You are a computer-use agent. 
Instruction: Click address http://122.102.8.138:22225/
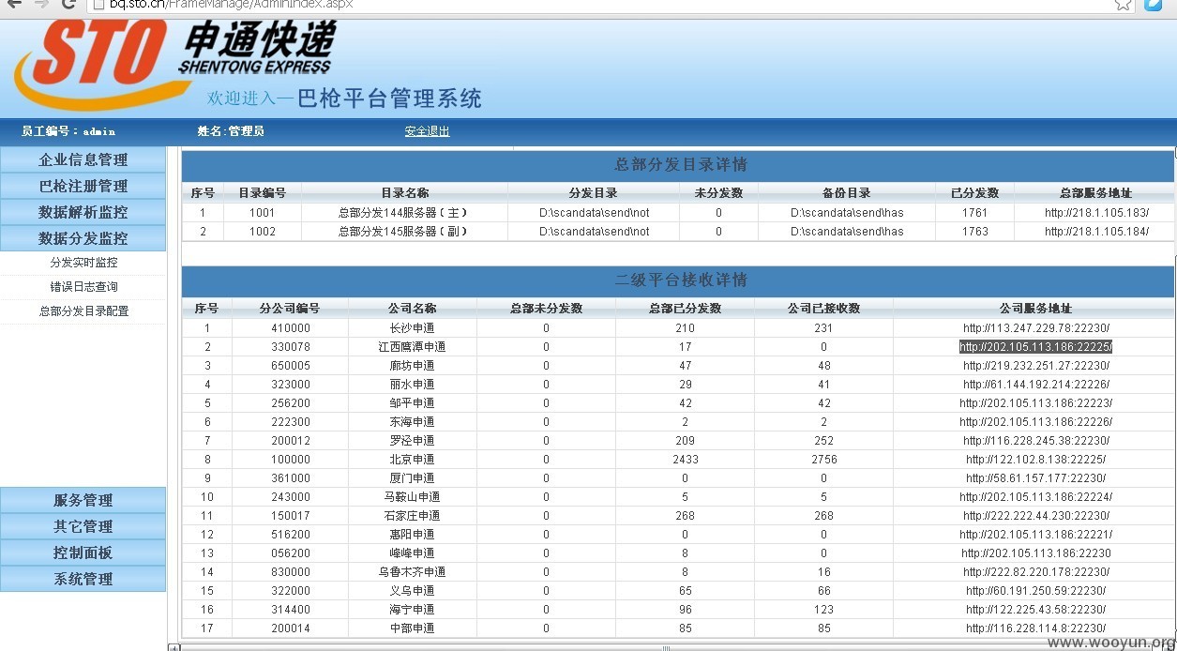(x=1035, y=460)
